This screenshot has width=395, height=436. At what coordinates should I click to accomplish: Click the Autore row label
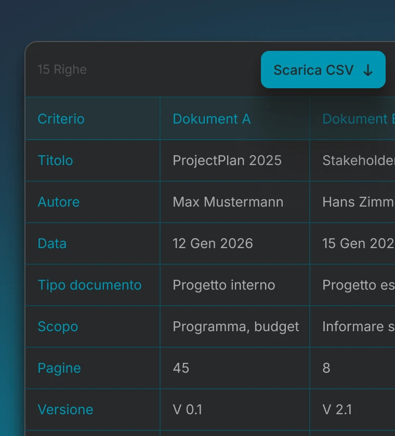click(x=59, y=202)
